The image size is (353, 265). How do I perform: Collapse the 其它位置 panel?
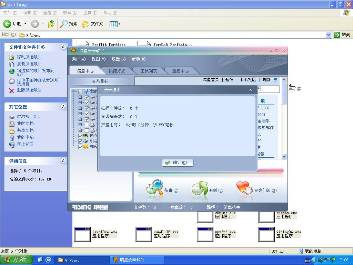tap(63, 107)
